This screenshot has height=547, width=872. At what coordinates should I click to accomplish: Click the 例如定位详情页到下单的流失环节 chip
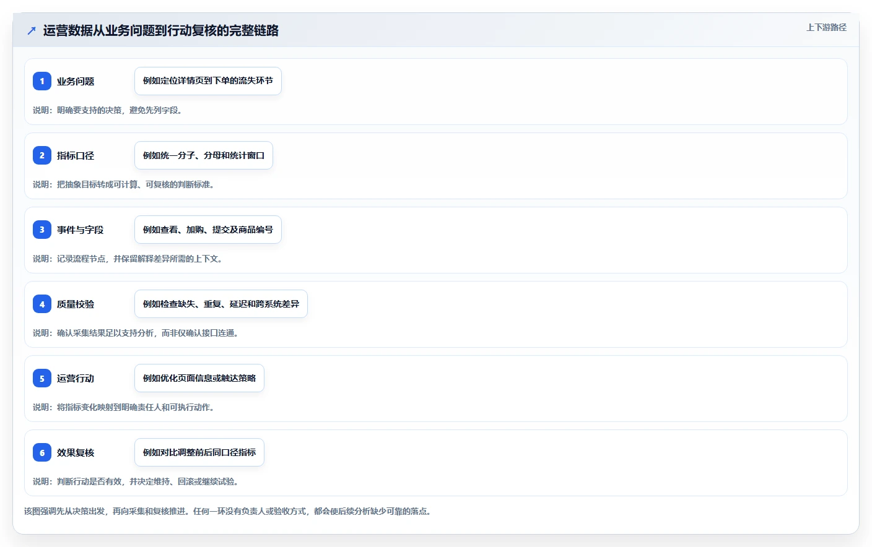[208, 81]
